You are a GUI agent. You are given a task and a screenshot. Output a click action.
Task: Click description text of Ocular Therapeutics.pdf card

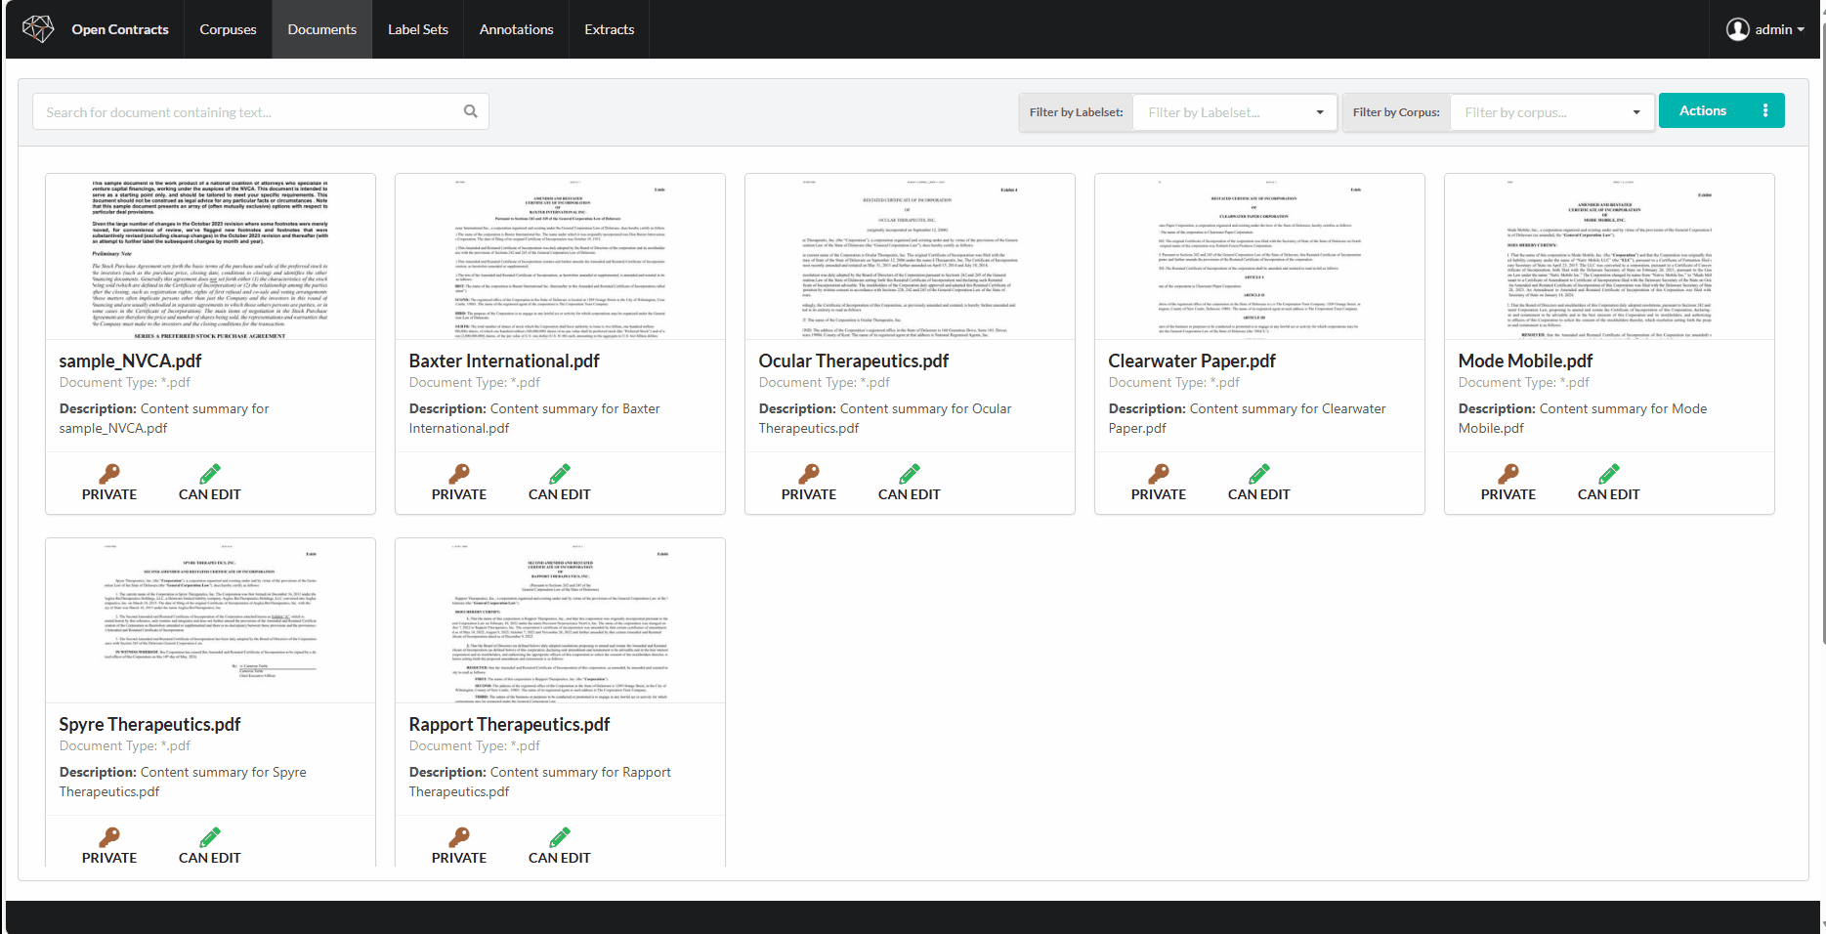[885, 418]
